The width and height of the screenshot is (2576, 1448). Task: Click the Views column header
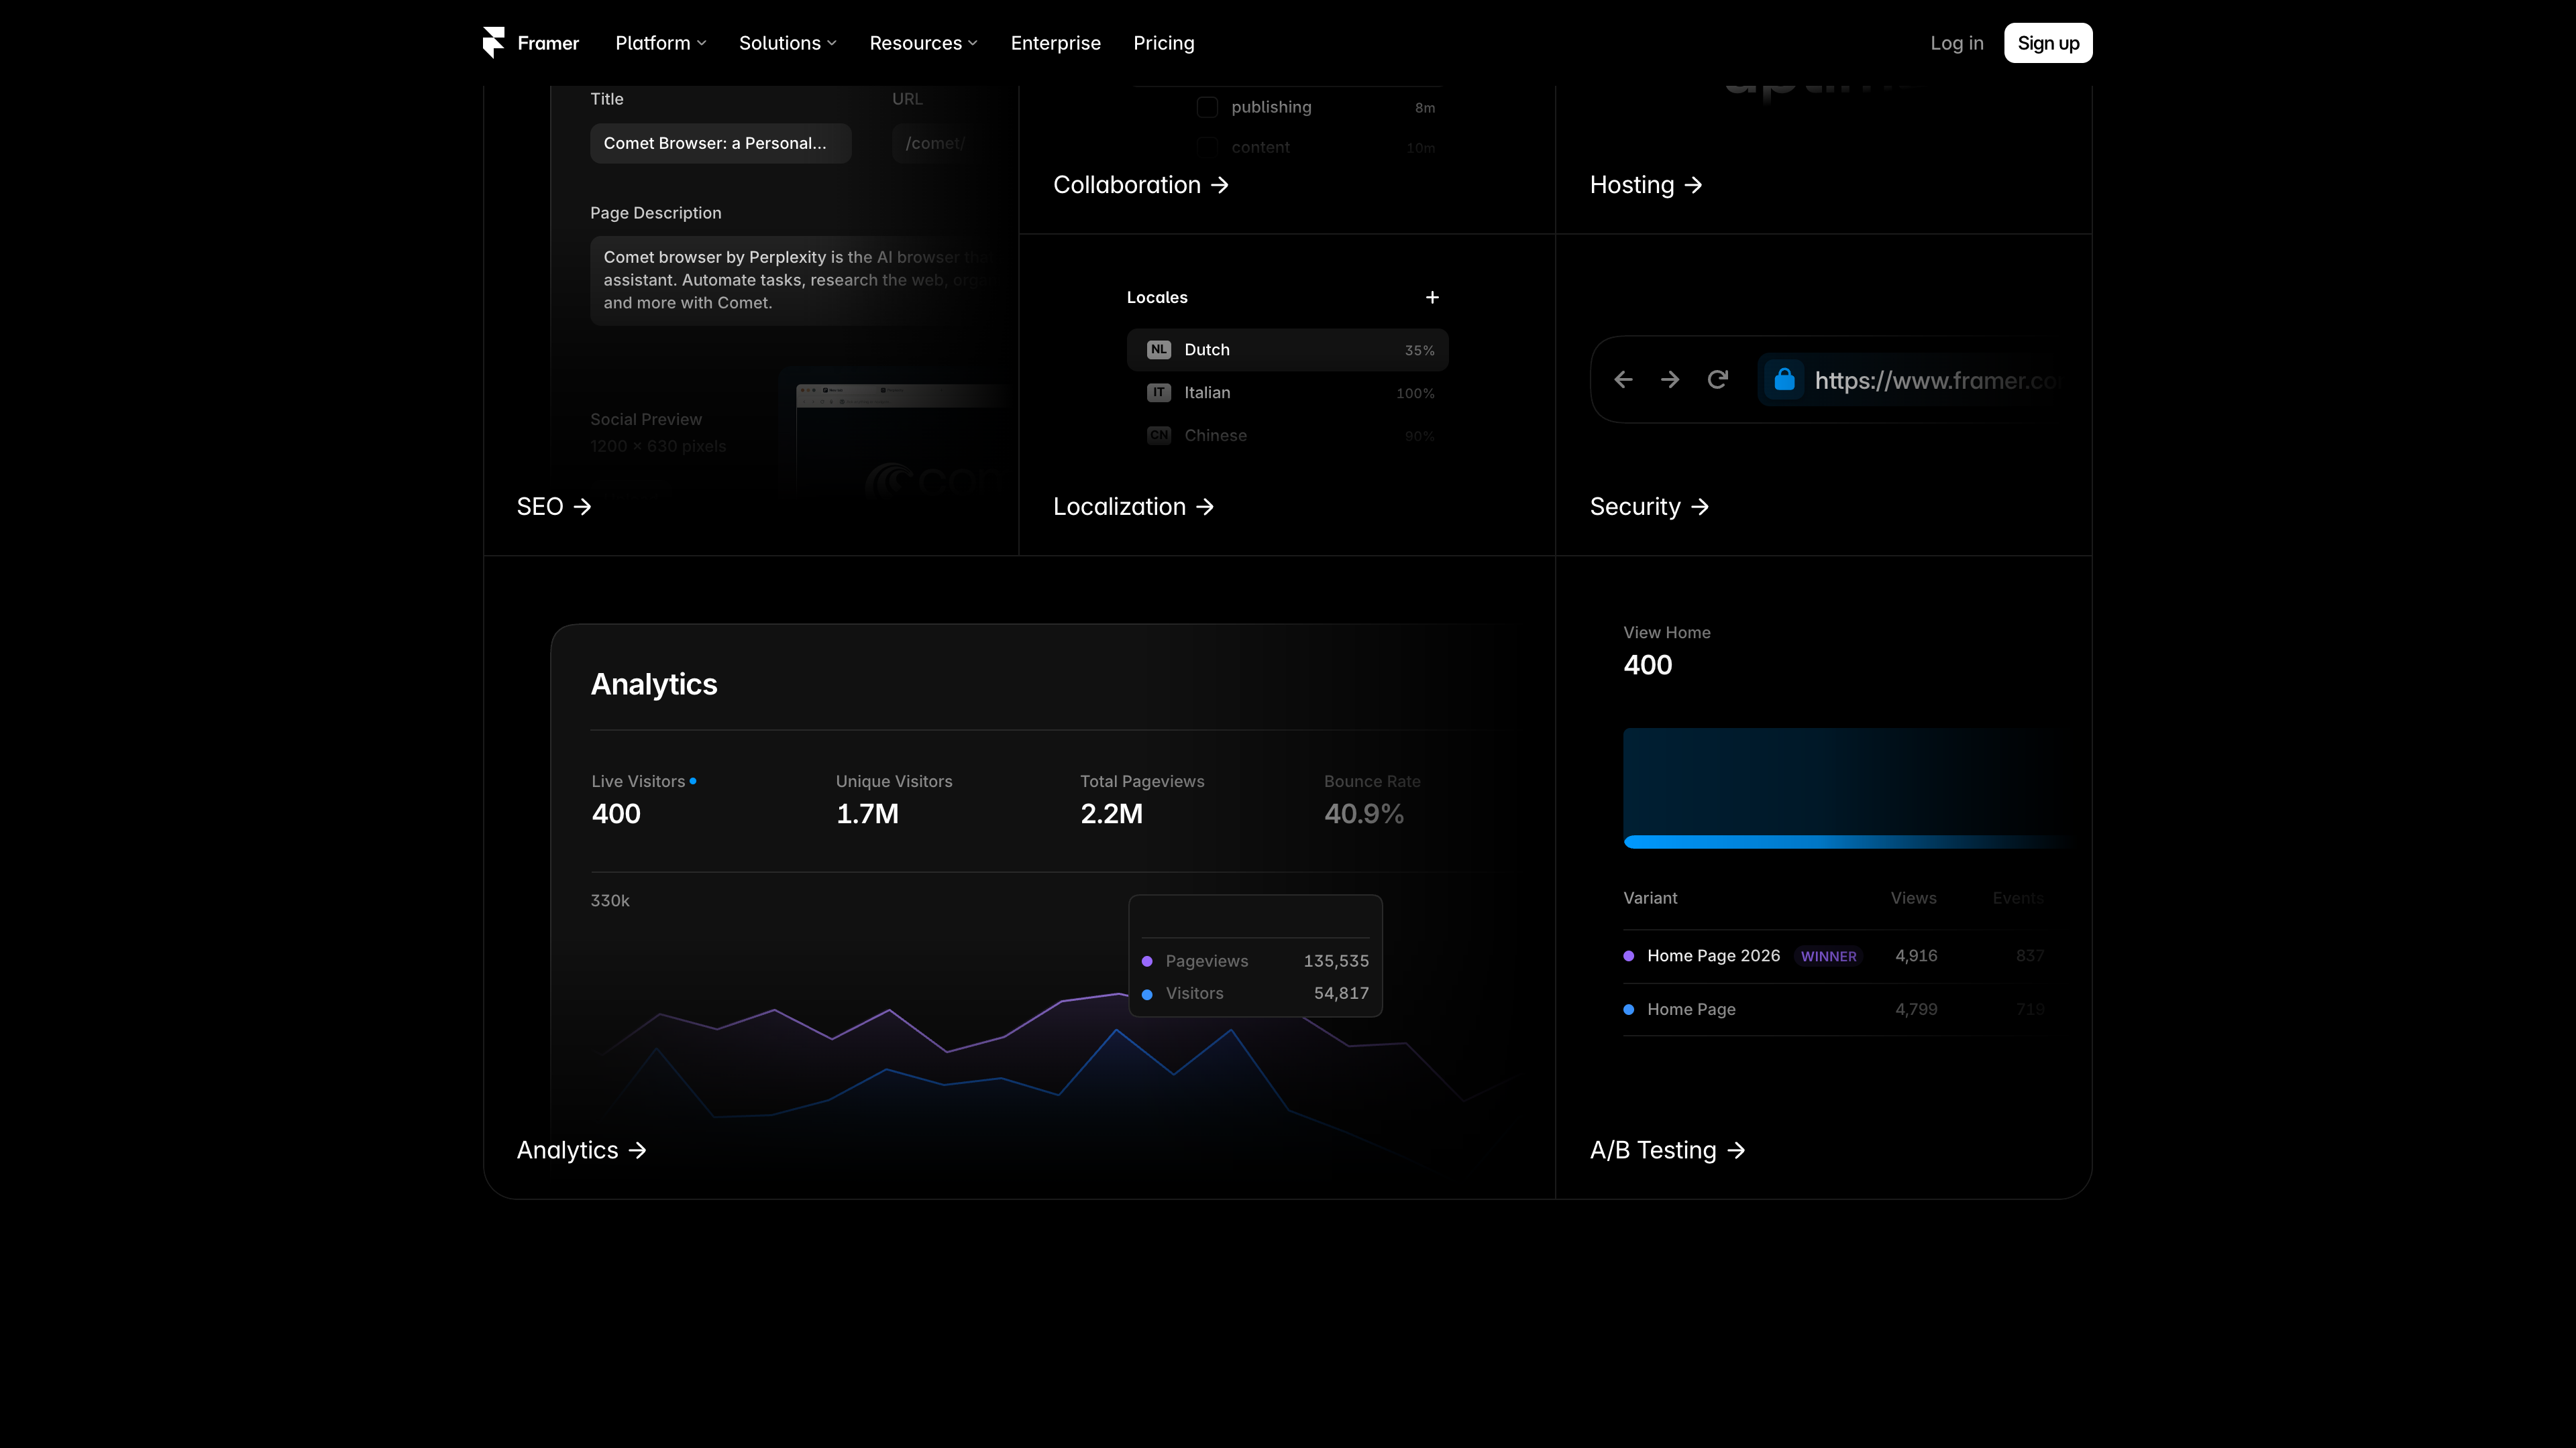click(1913, 898)
